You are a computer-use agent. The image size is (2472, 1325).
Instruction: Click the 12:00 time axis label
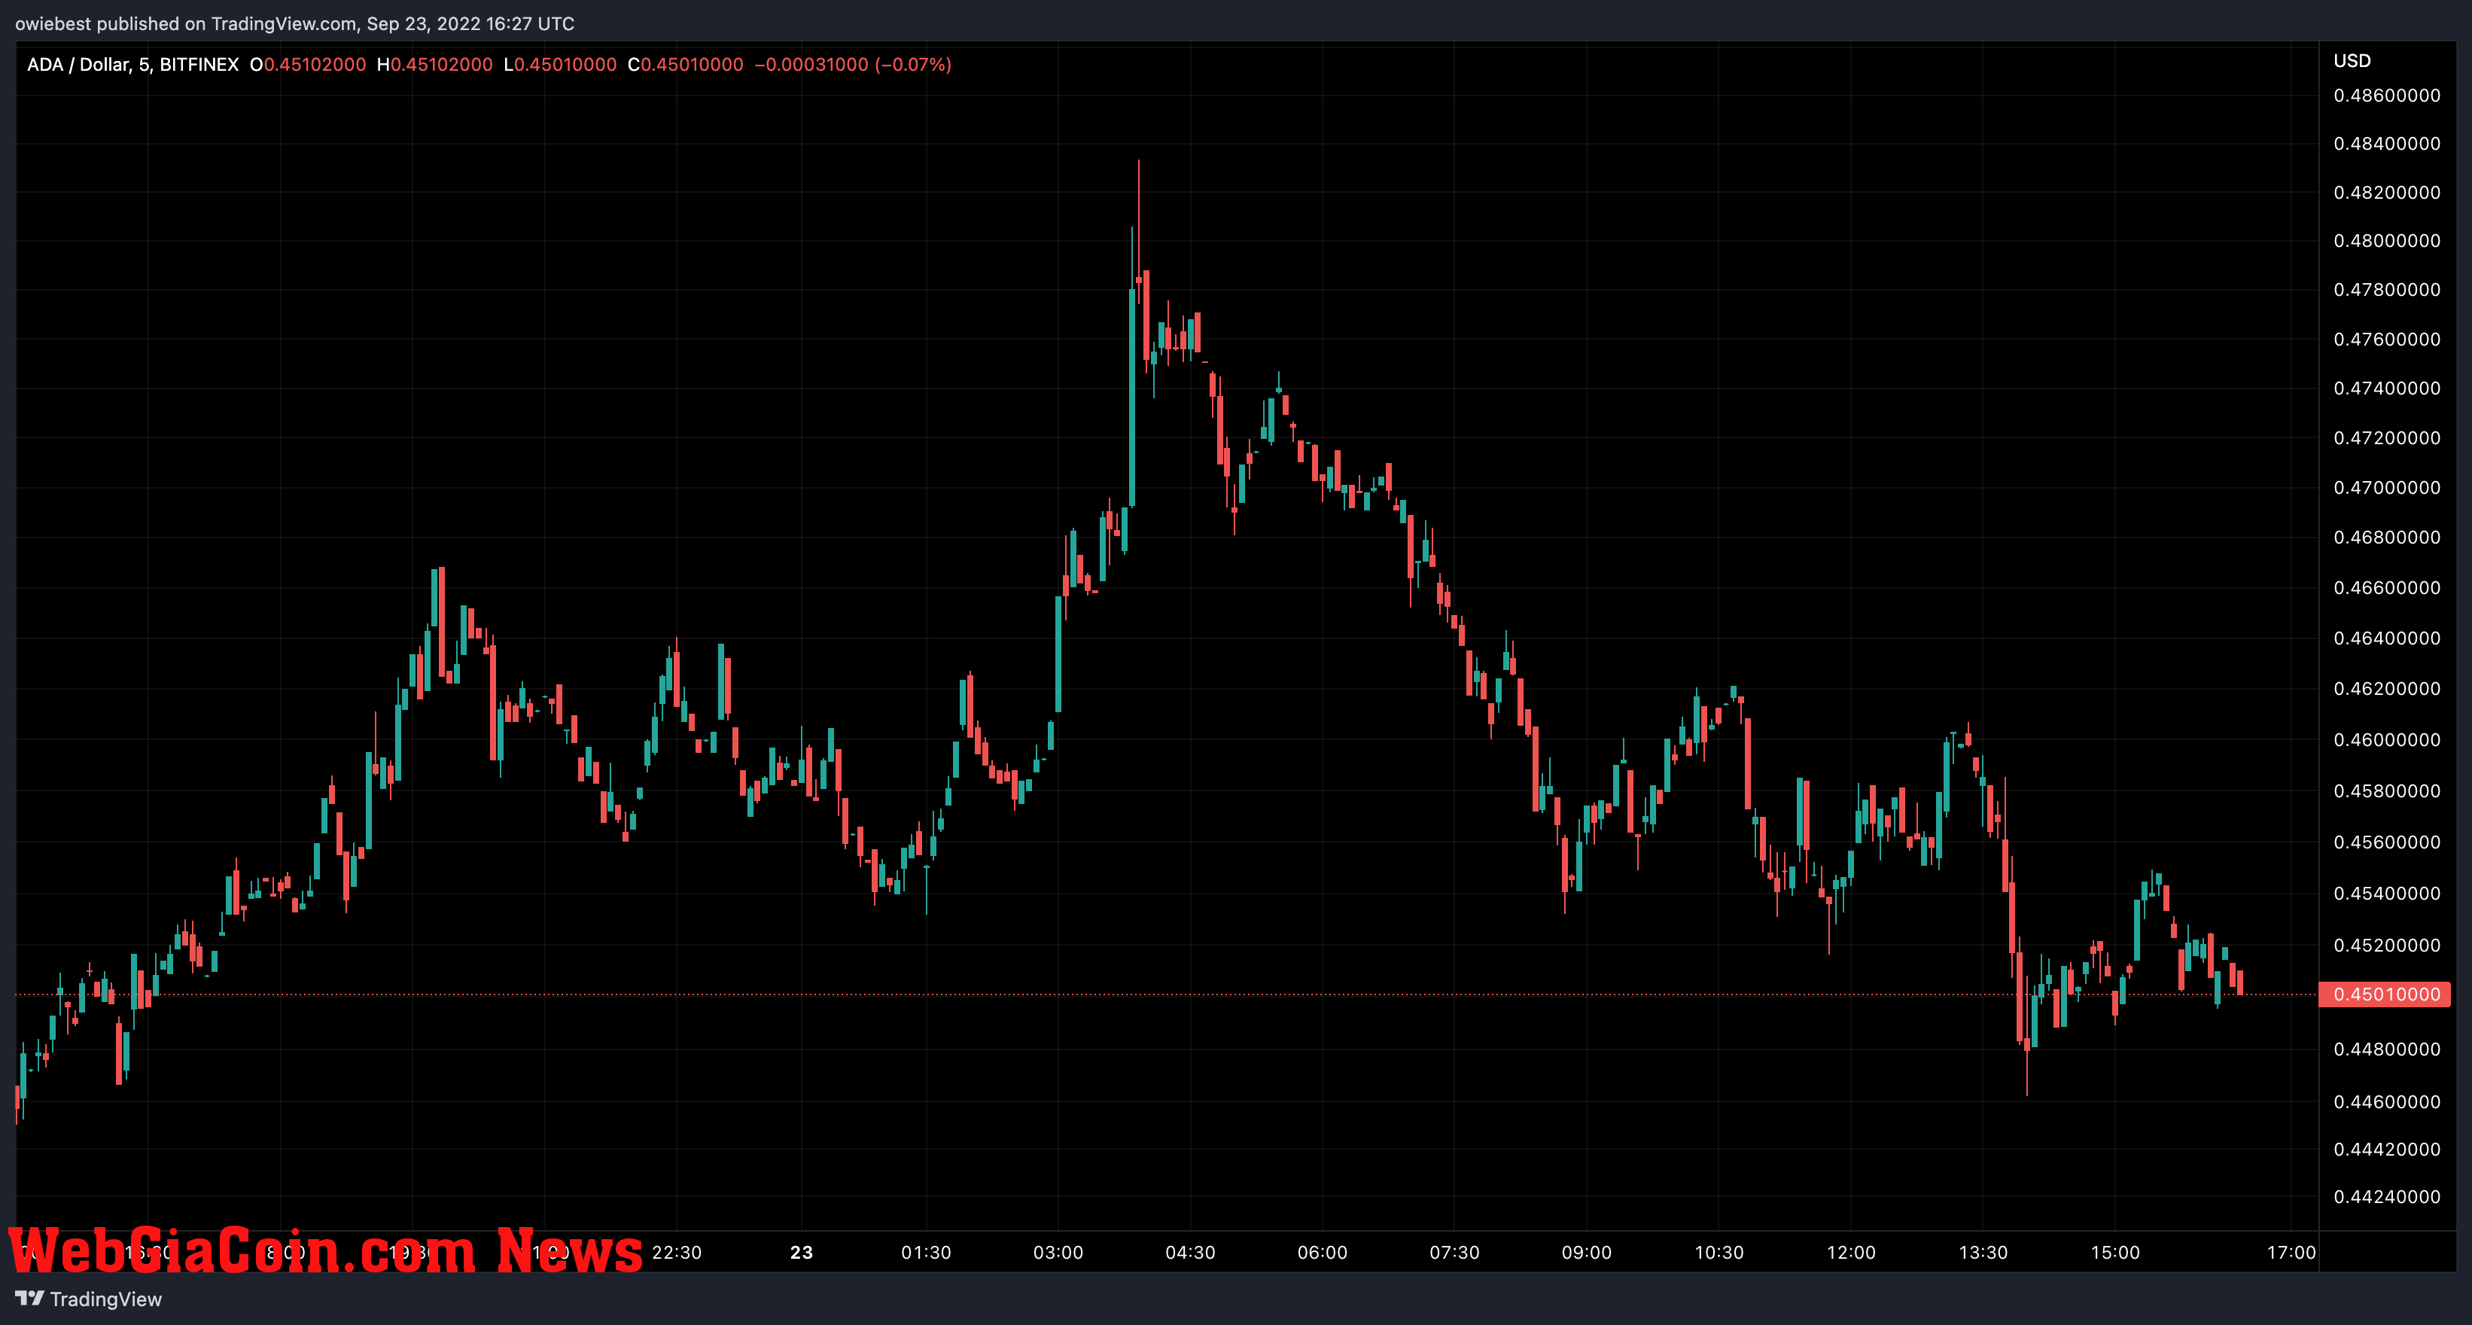(x=1851, y=1252)
